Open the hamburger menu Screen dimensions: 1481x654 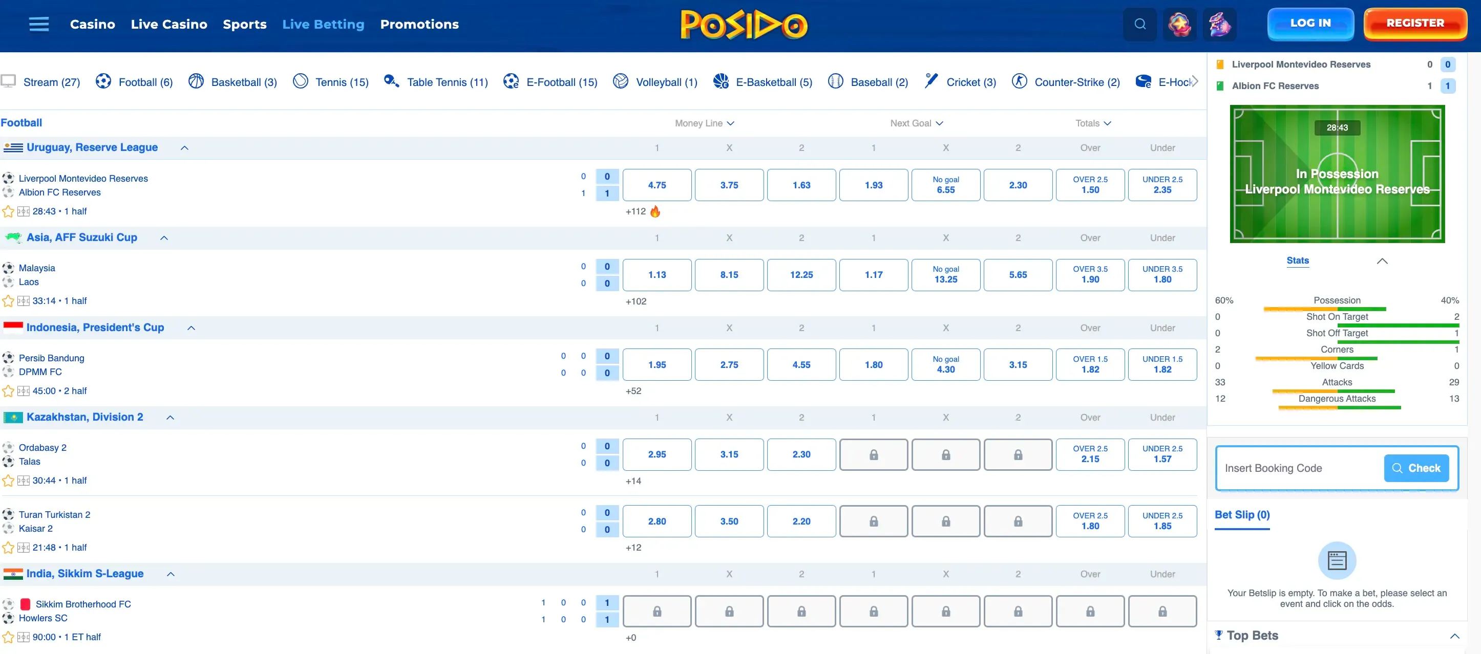coord(38,24)
